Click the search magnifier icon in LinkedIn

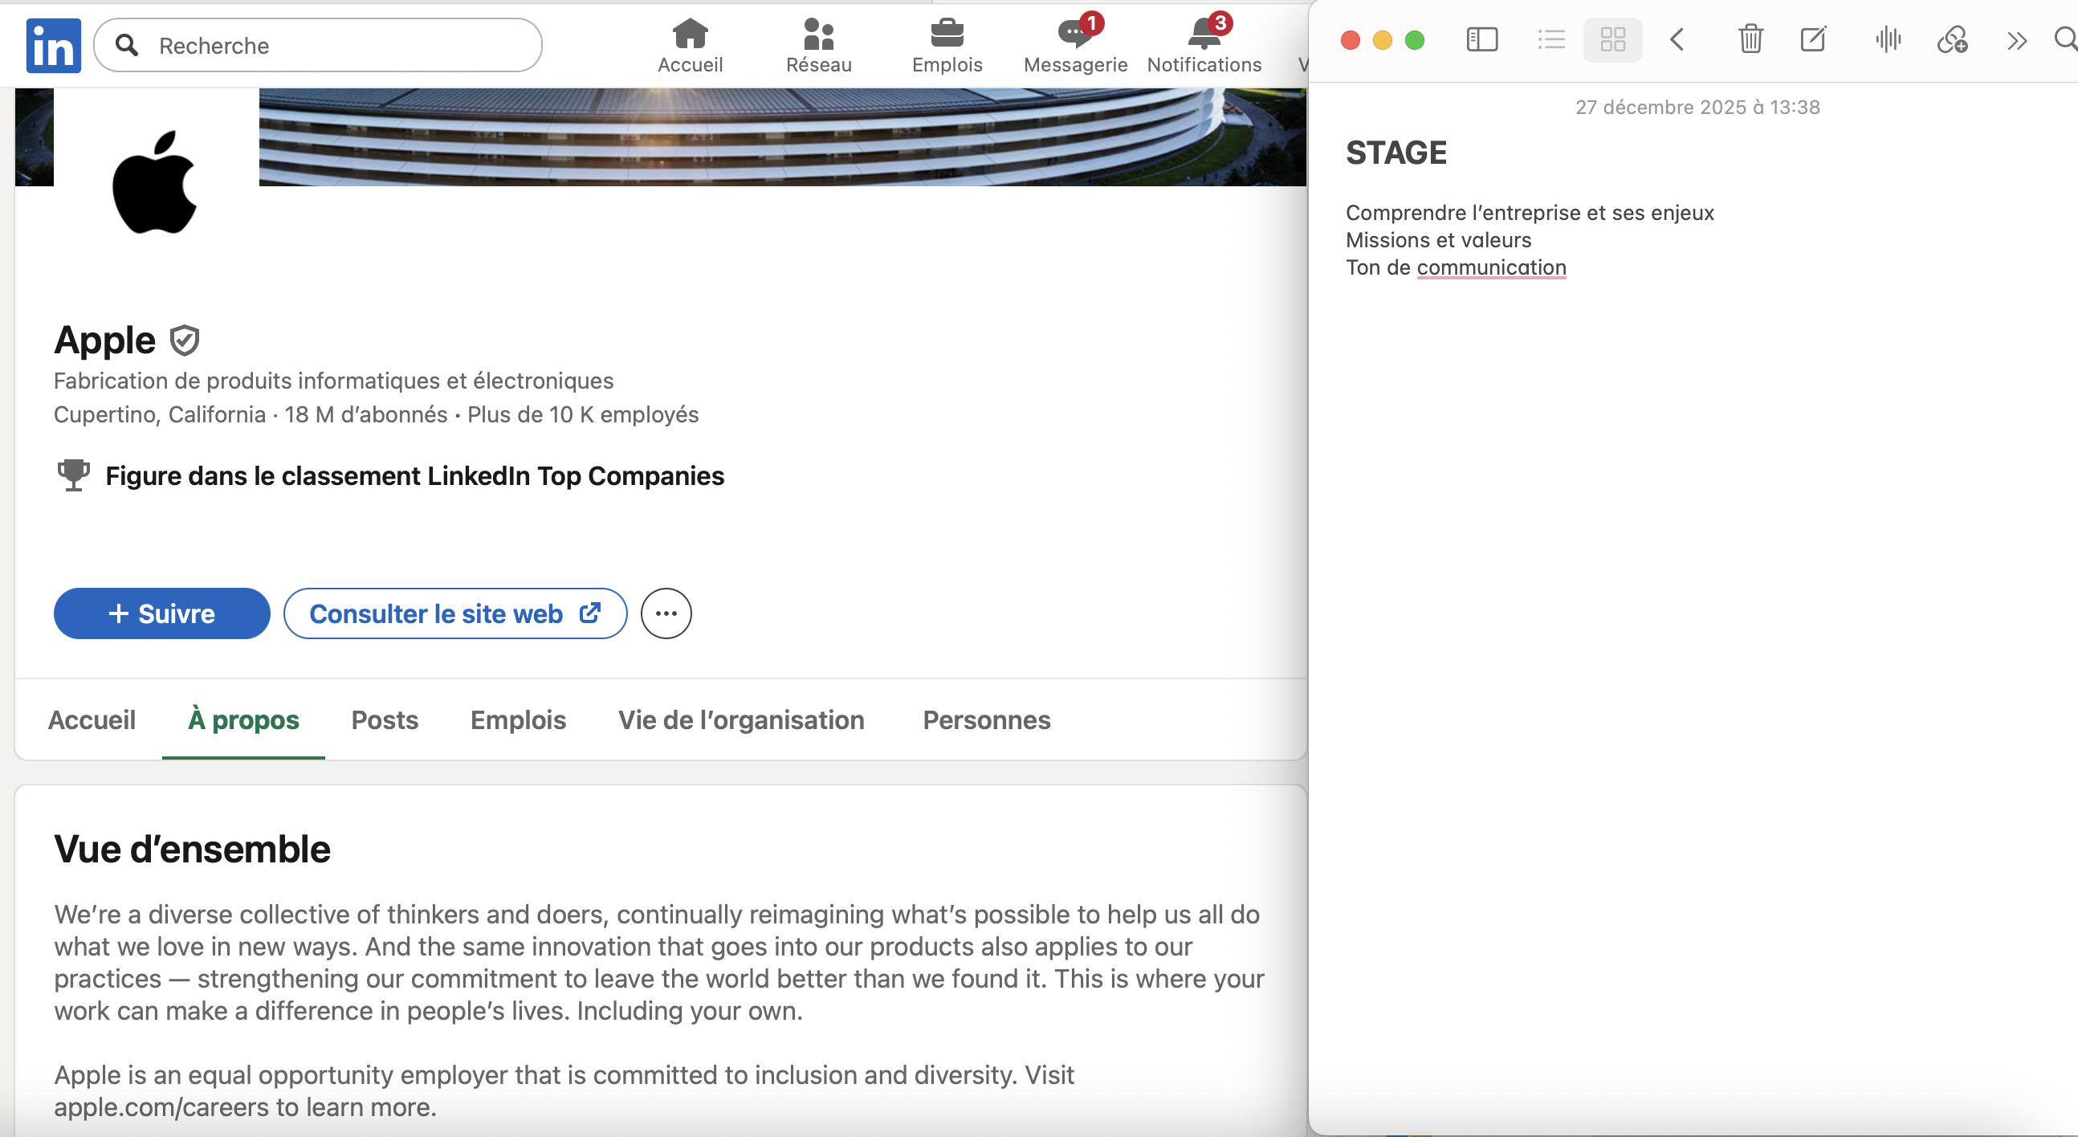127,45
